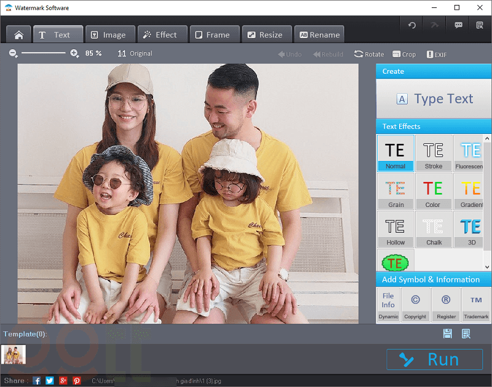The height and width of the screenshot is (387, 492).
Task: Open the feedback chat bubble icon
Action: click(458, 25)
